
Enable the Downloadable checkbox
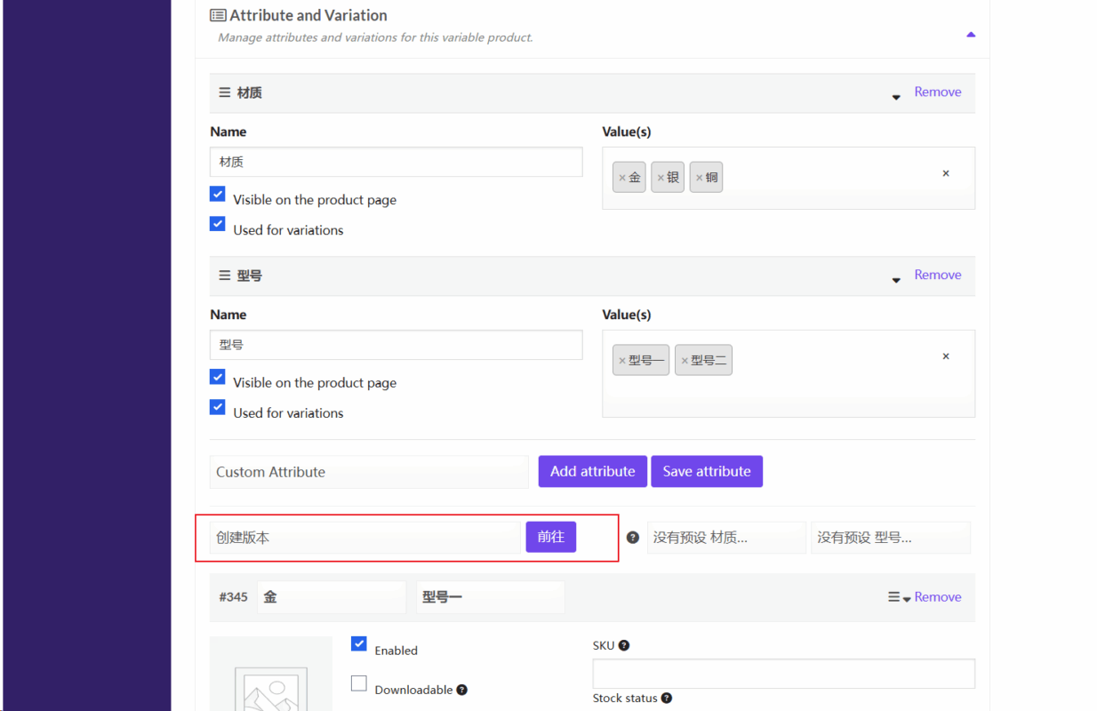tap(359, 683)
